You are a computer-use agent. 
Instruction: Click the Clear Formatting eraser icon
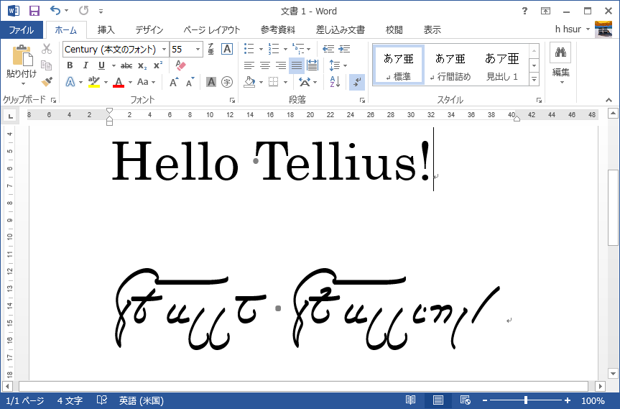tap(180, 65)
